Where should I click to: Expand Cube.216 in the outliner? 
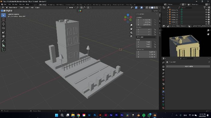(168, 10)
